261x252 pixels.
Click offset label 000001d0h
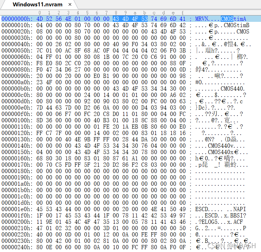(x=17, y=203)
